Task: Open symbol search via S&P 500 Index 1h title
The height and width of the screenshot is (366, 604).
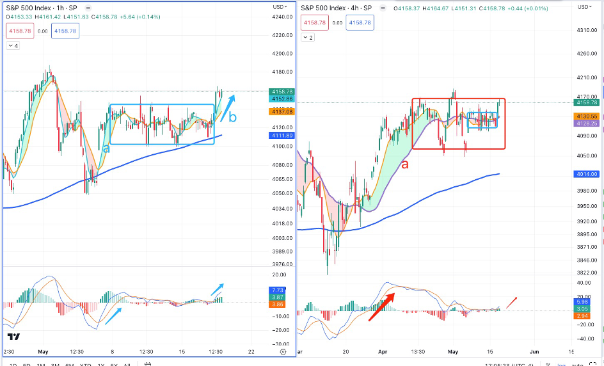Action: coord(42,8)
